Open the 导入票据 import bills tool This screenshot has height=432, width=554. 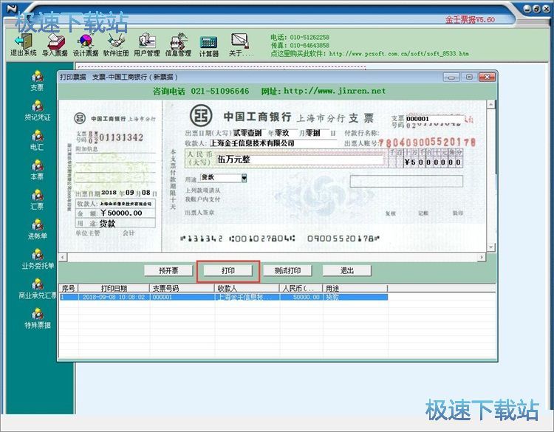pyautogui.click(x=55, y=45)
